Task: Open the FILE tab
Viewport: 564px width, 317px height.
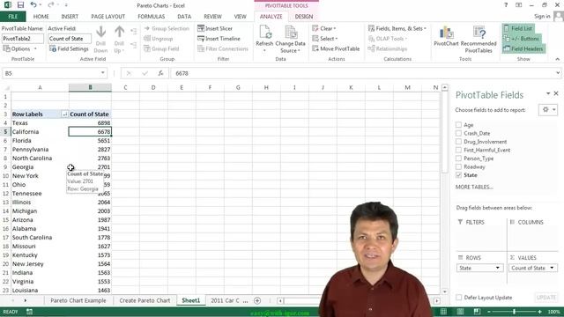Action: 12,17
